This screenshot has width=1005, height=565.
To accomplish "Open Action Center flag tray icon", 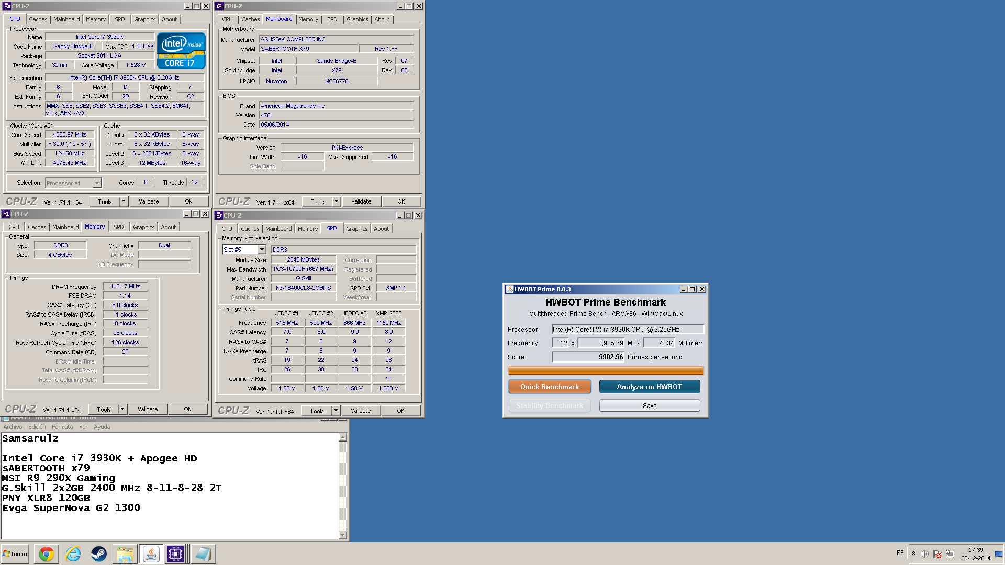I will (937, 554).
